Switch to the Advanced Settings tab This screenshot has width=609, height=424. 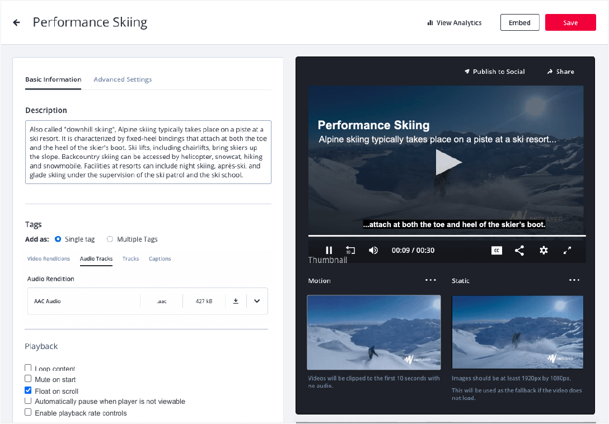click(123, 79)
